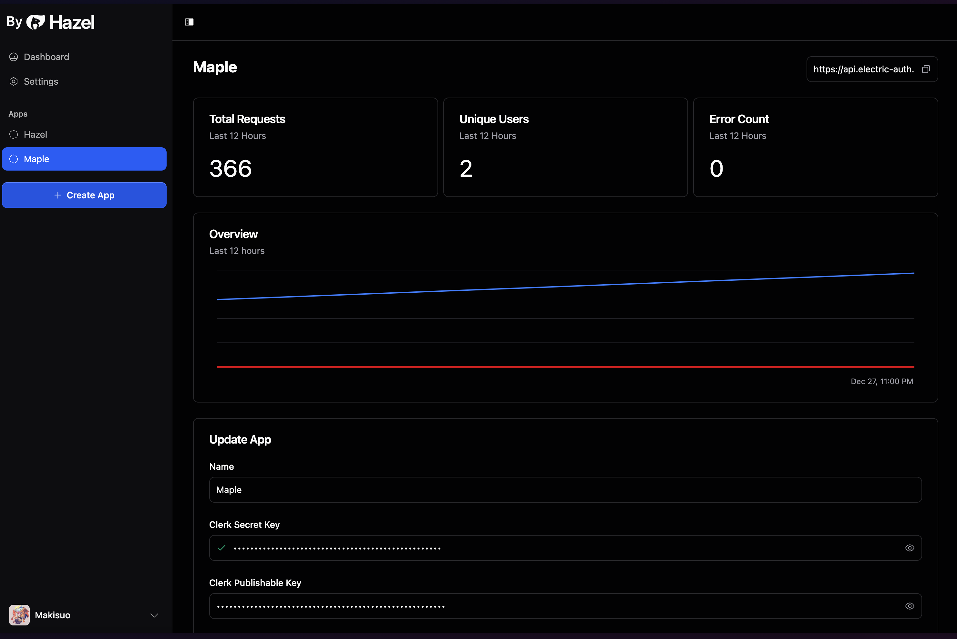
Task: Click the green checkmark in the Clerk Secret Key field
Action: coord(221,548)
